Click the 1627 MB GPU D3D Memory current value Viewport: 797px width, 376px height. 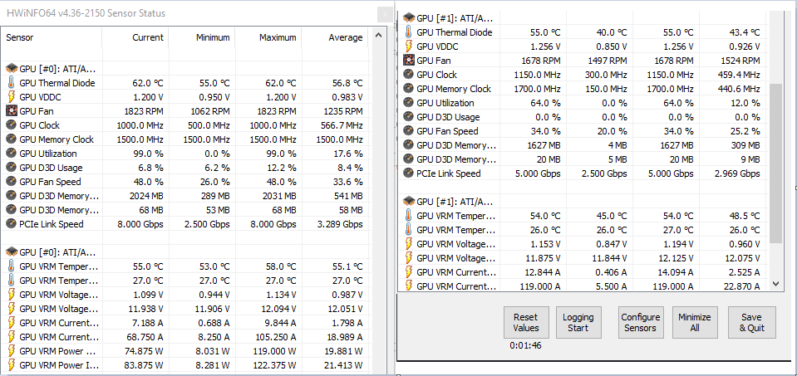[544, 145]
